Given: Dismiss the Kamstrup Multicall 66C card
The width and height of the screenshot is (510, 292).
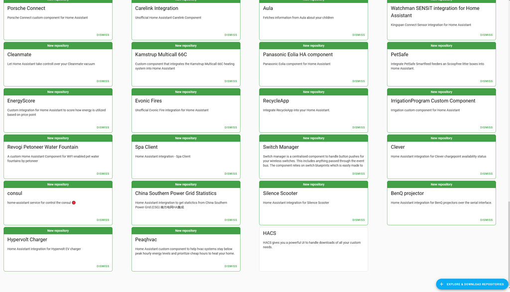Looking at the screenshot, I should [231, 81].
